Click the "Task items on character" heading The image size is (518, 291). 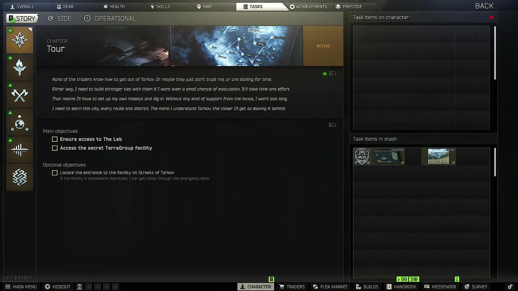pos(381,17)
